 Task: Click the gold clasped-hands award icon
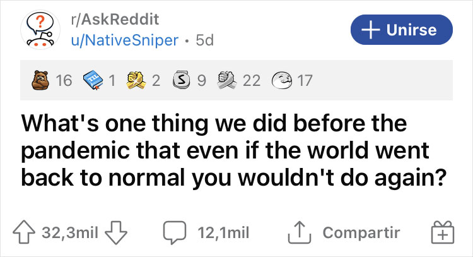135,80
